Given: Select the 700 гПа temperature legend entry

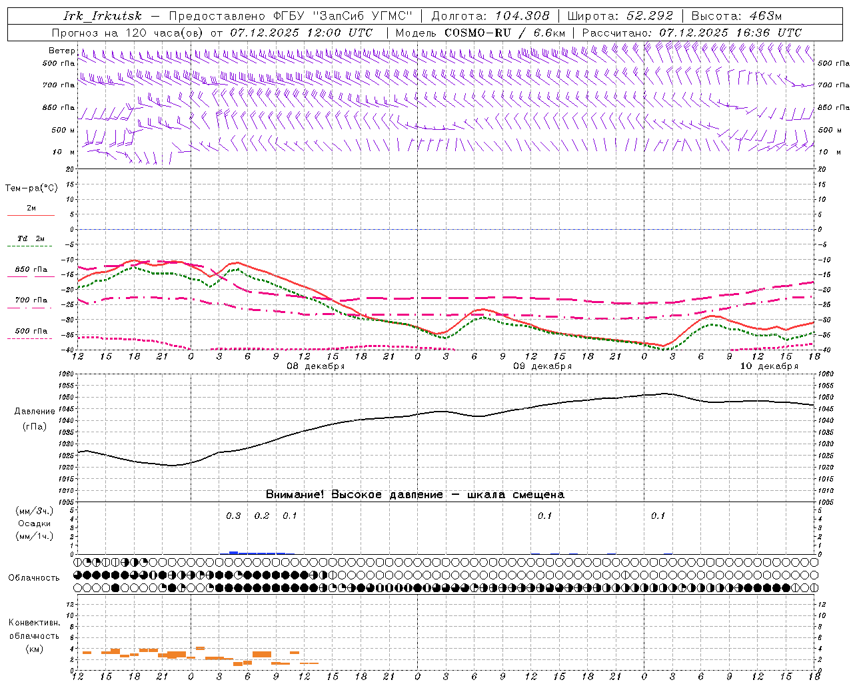Looking at the screenshot, I should (31, 303).
